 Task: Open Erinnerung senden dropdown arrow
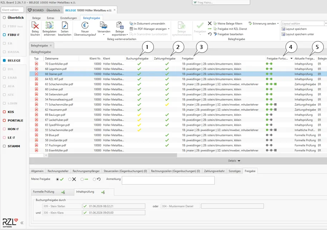click(x=278, y=24)
